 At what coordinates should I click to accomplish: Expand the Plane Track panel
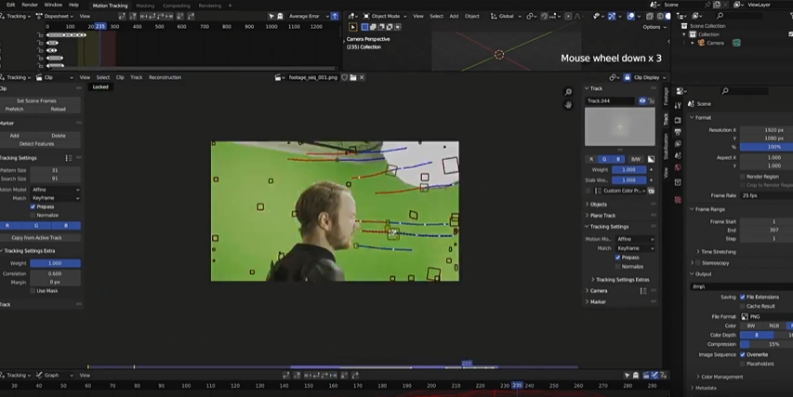602,215
